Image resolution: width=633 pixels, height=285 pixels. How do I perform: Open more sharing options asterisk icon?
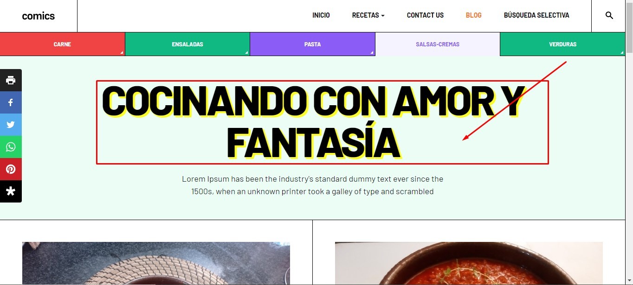pyautogui.click(x=11, y=191)
